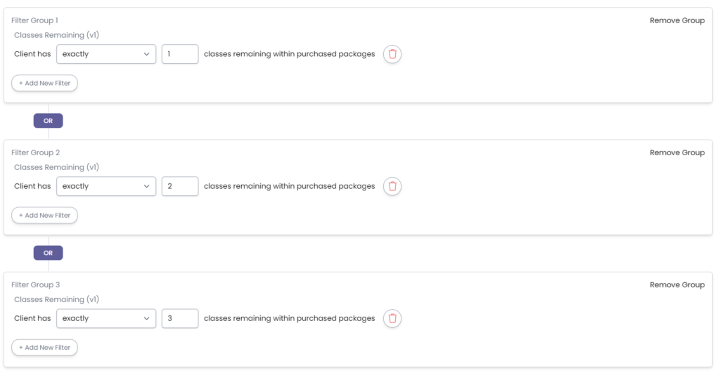Click the classes number field showing 1
The height and width of the screenshot is (380, 720).
click(x=180, y=54)
